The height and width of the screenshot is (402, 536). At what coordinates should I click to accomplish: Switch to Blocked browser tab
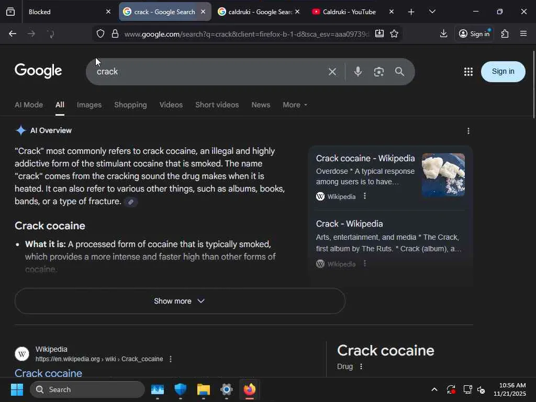click(65, 12)
